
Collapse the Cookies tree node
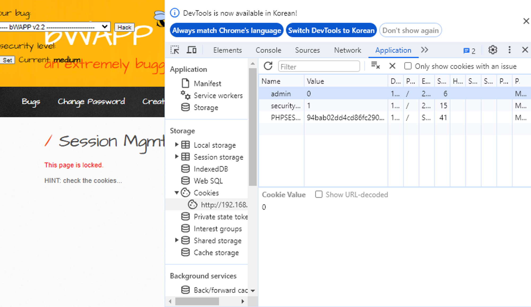pos(177,193)
